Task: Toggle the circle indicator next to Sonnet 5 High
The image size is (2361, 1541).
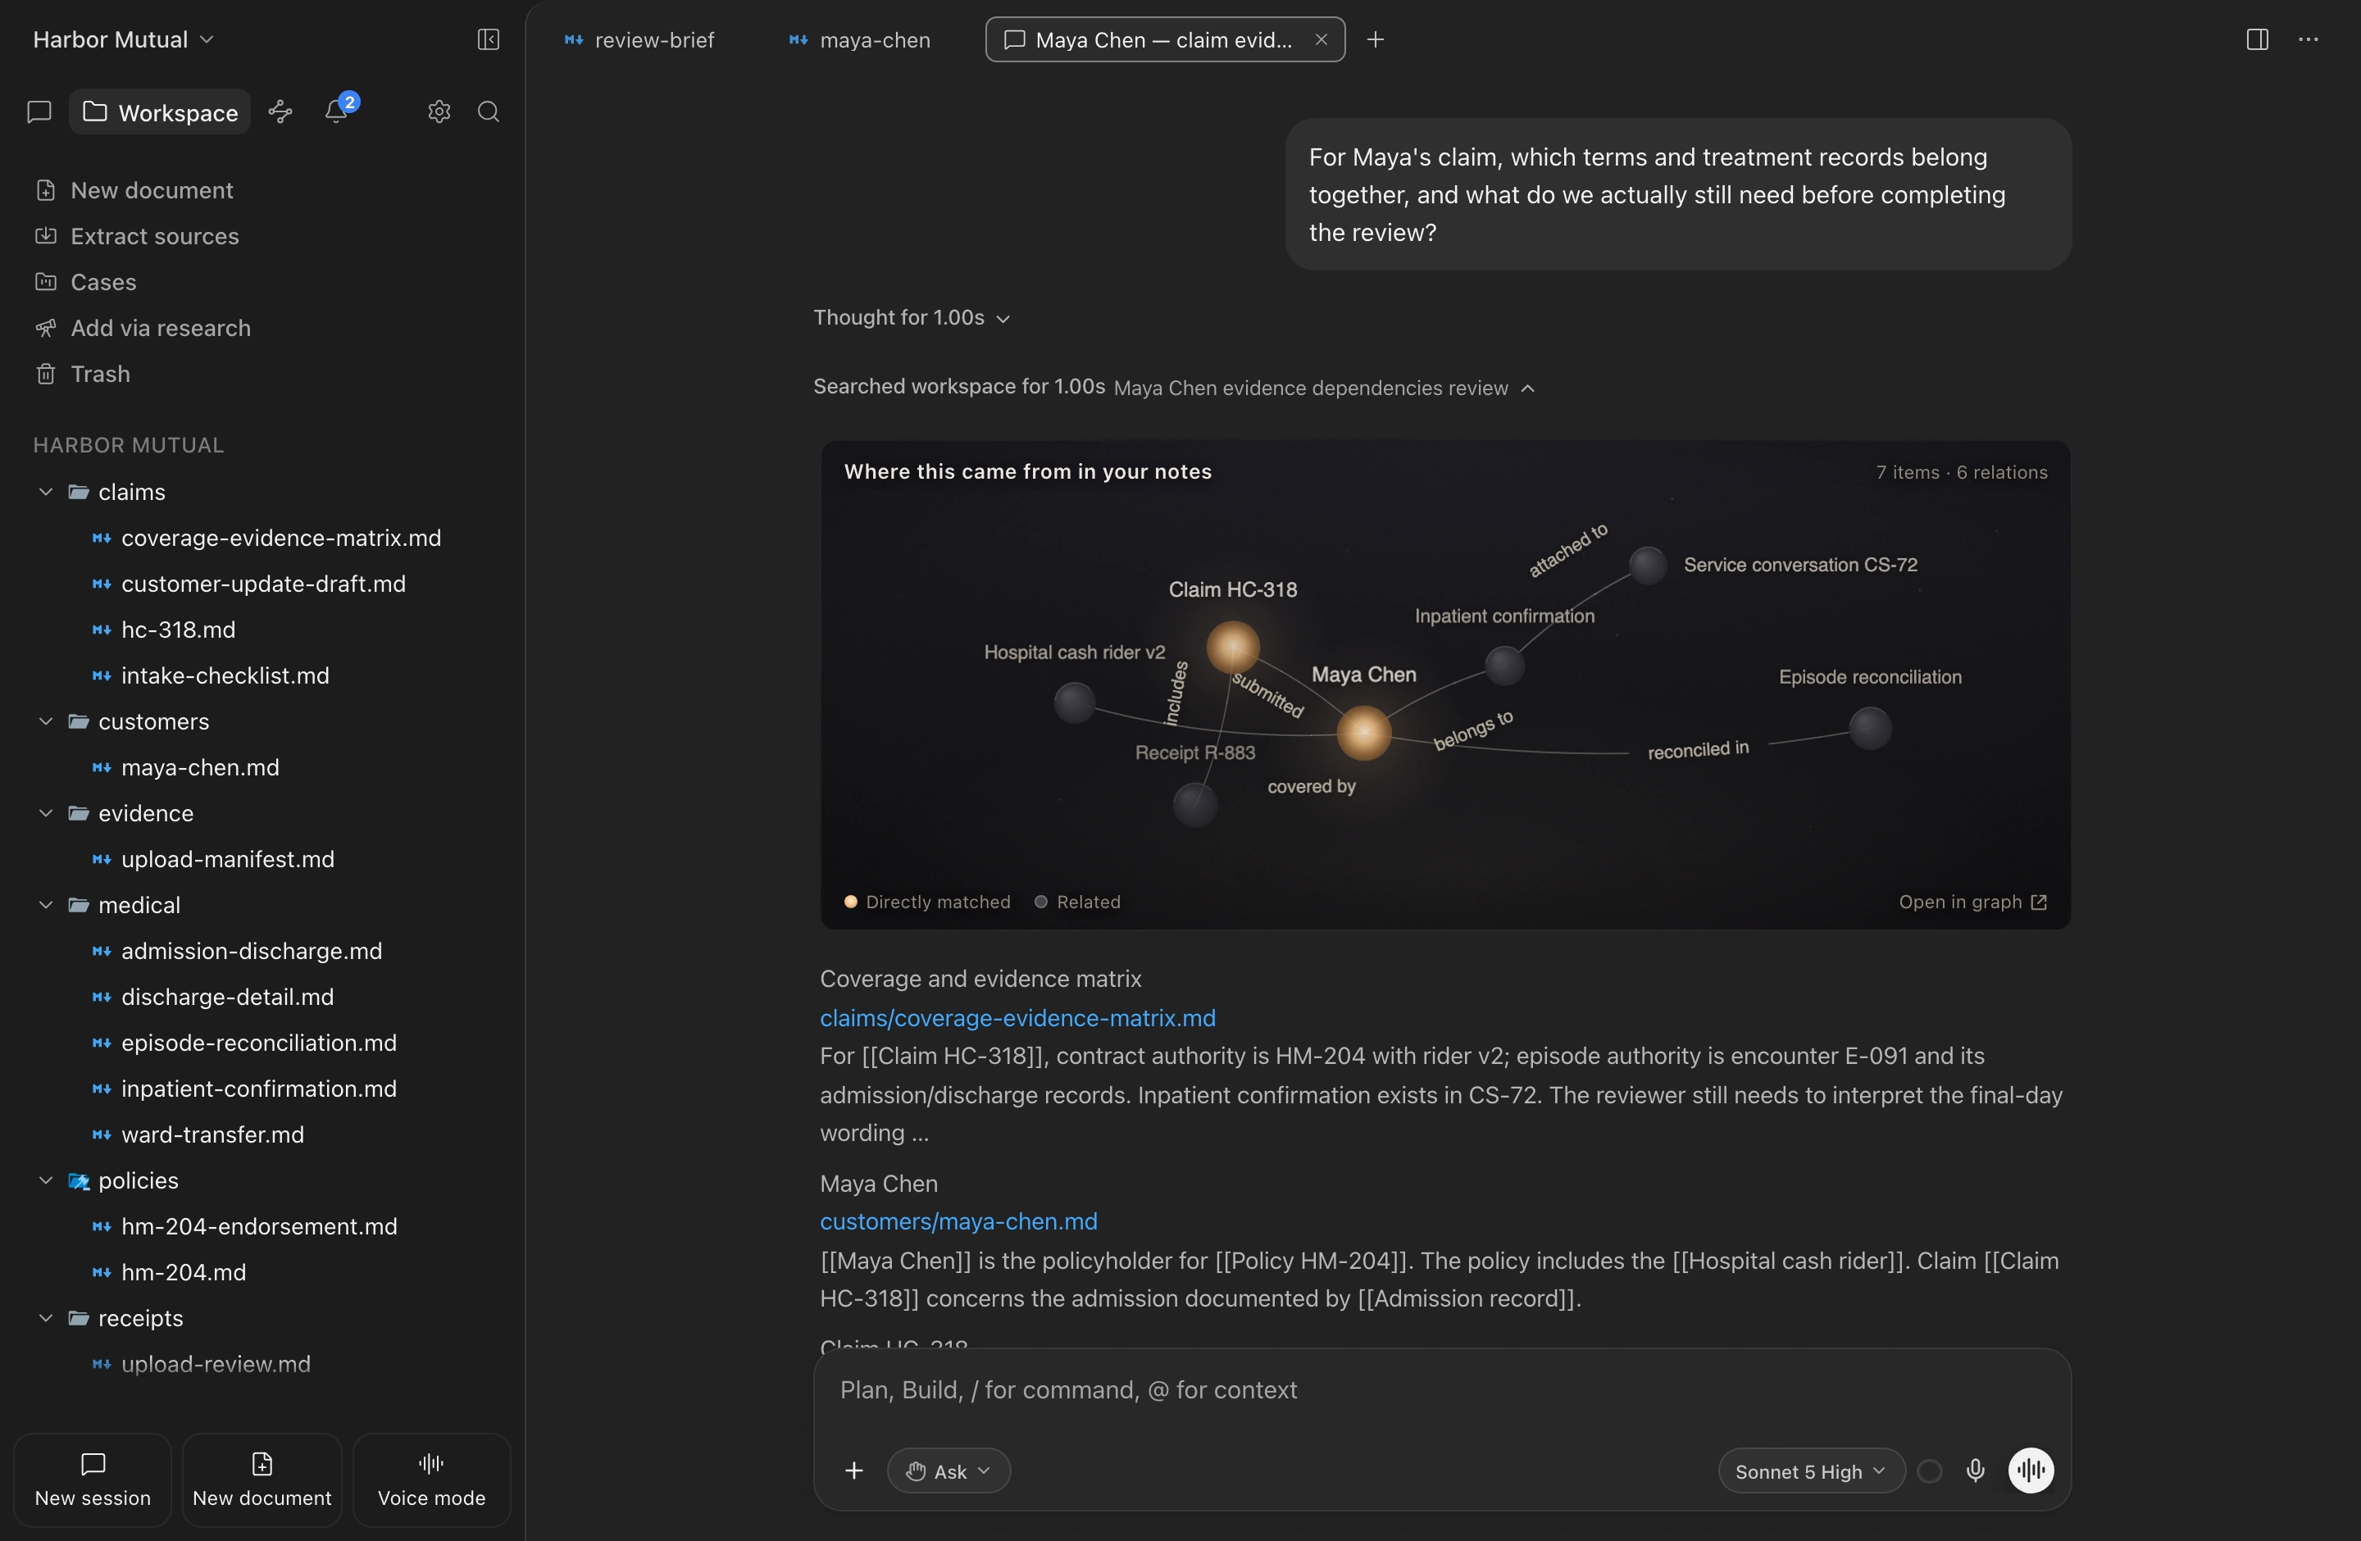Action: [x=1930, y=1471]
